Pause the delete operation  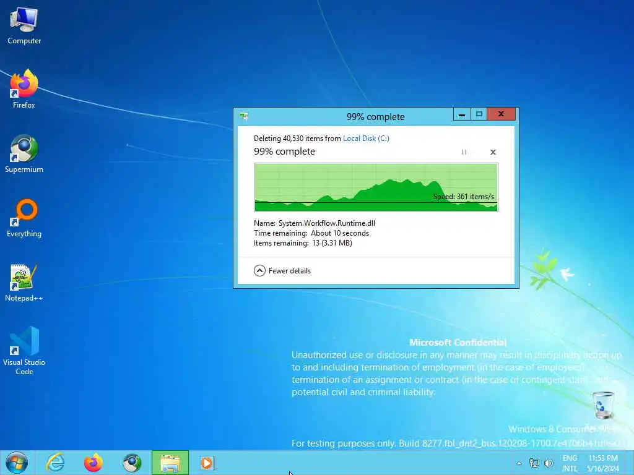[x=464, y=152]
